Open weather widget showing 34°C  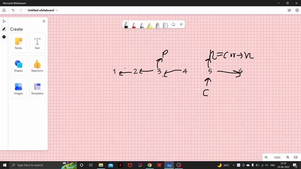pos(224,165)
